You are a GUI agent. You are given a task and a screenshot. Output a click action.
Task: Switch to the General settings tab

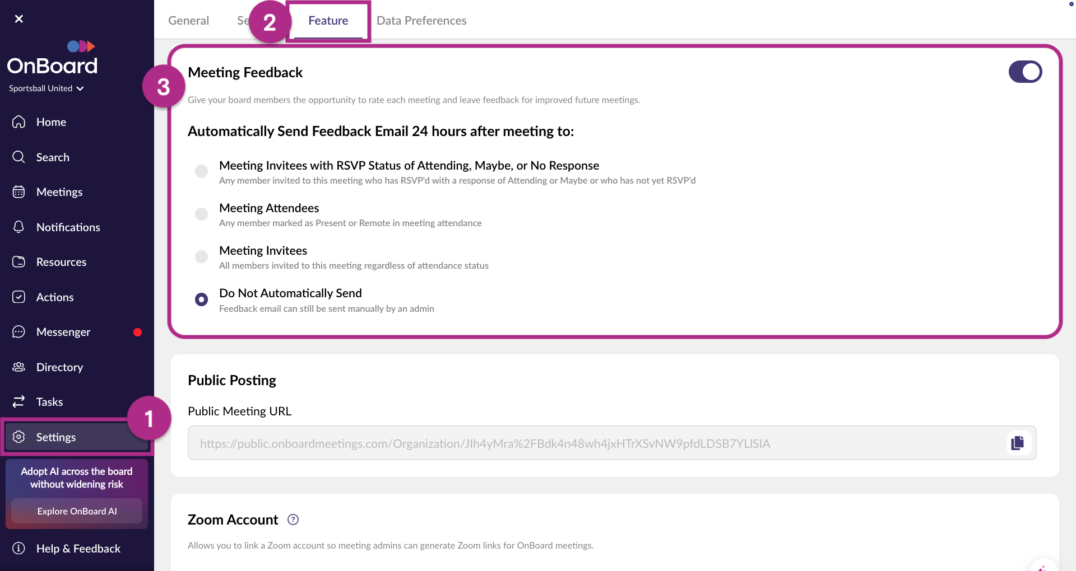coord(188,20)
